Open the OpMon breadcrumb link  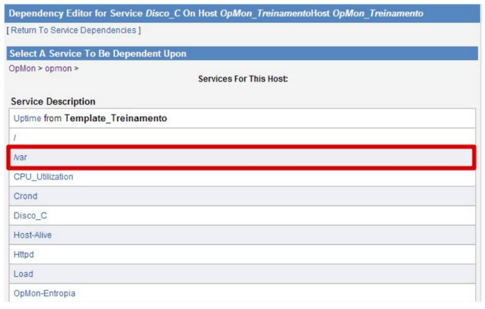pos(22,68)
